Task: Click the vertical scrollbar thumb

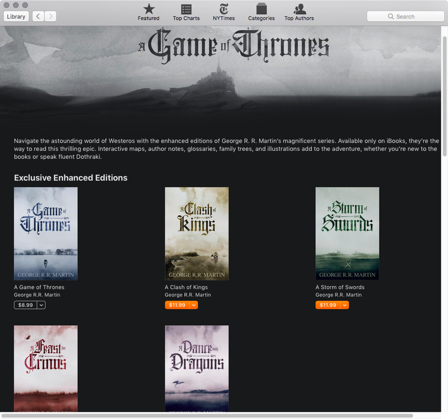Action: tap(445, 96)
